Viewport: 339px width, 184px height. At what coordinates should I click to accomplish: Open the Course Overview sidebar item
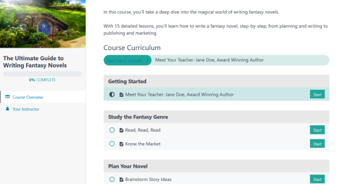pos(43,97)
